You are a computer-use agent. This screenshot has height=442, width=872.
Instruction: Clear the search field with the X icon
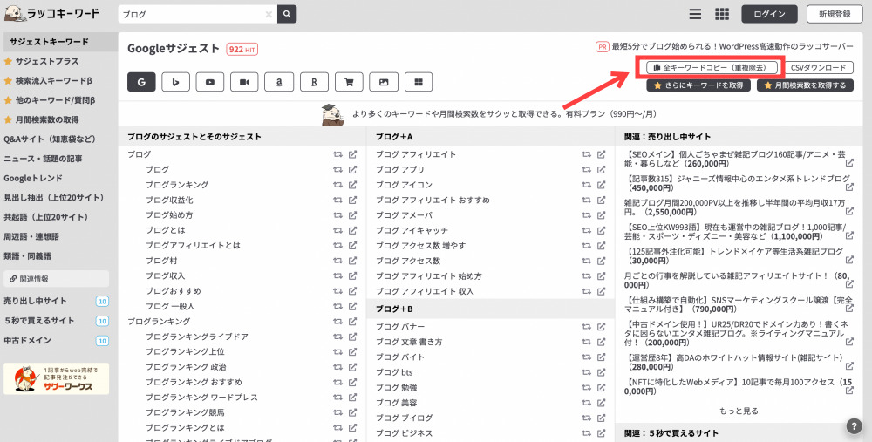click(269, 15)
